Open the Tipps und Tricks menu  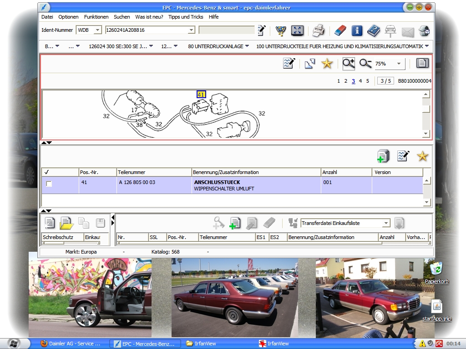(186, 17)
